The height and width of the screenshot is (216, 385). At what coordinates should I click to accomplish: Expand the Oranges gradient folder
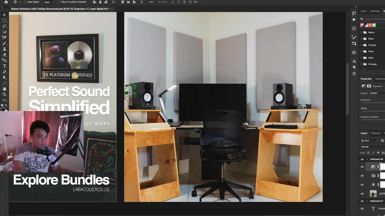(x=361, y=64)
